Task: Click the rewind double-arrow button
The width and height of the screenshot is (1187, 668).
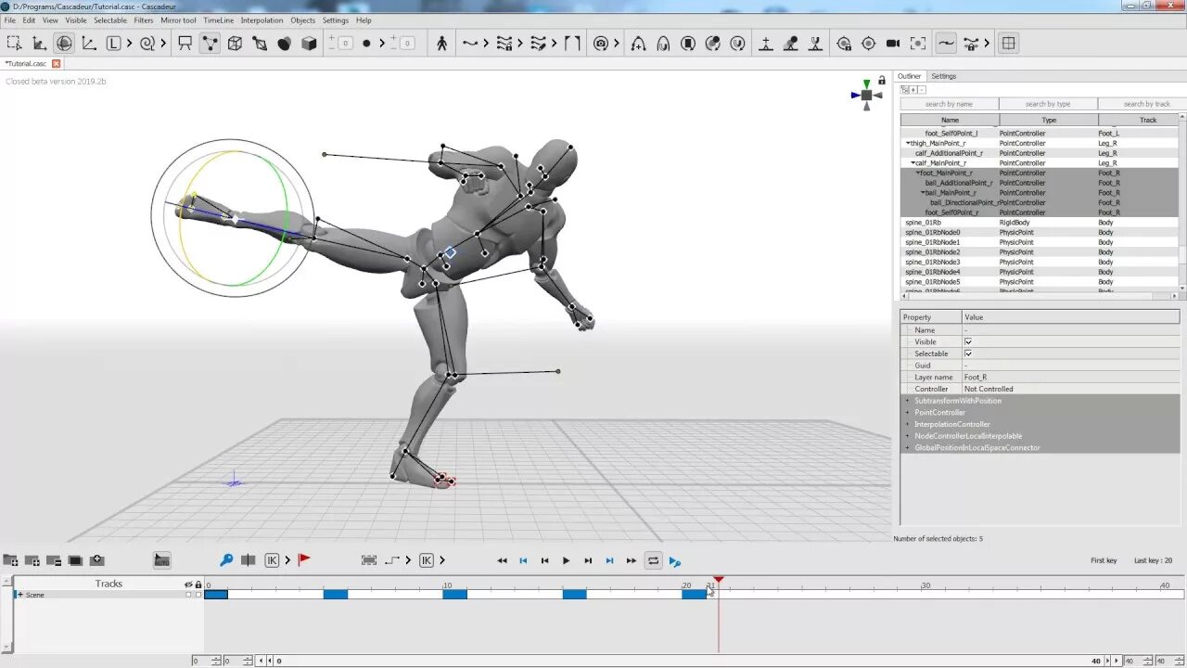Action: point(502,560)
